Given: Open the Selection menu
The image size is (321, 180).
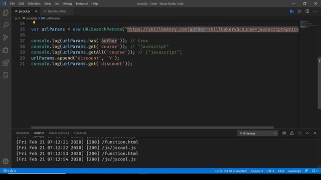Looking at the screenshot, I should (34, 3).
